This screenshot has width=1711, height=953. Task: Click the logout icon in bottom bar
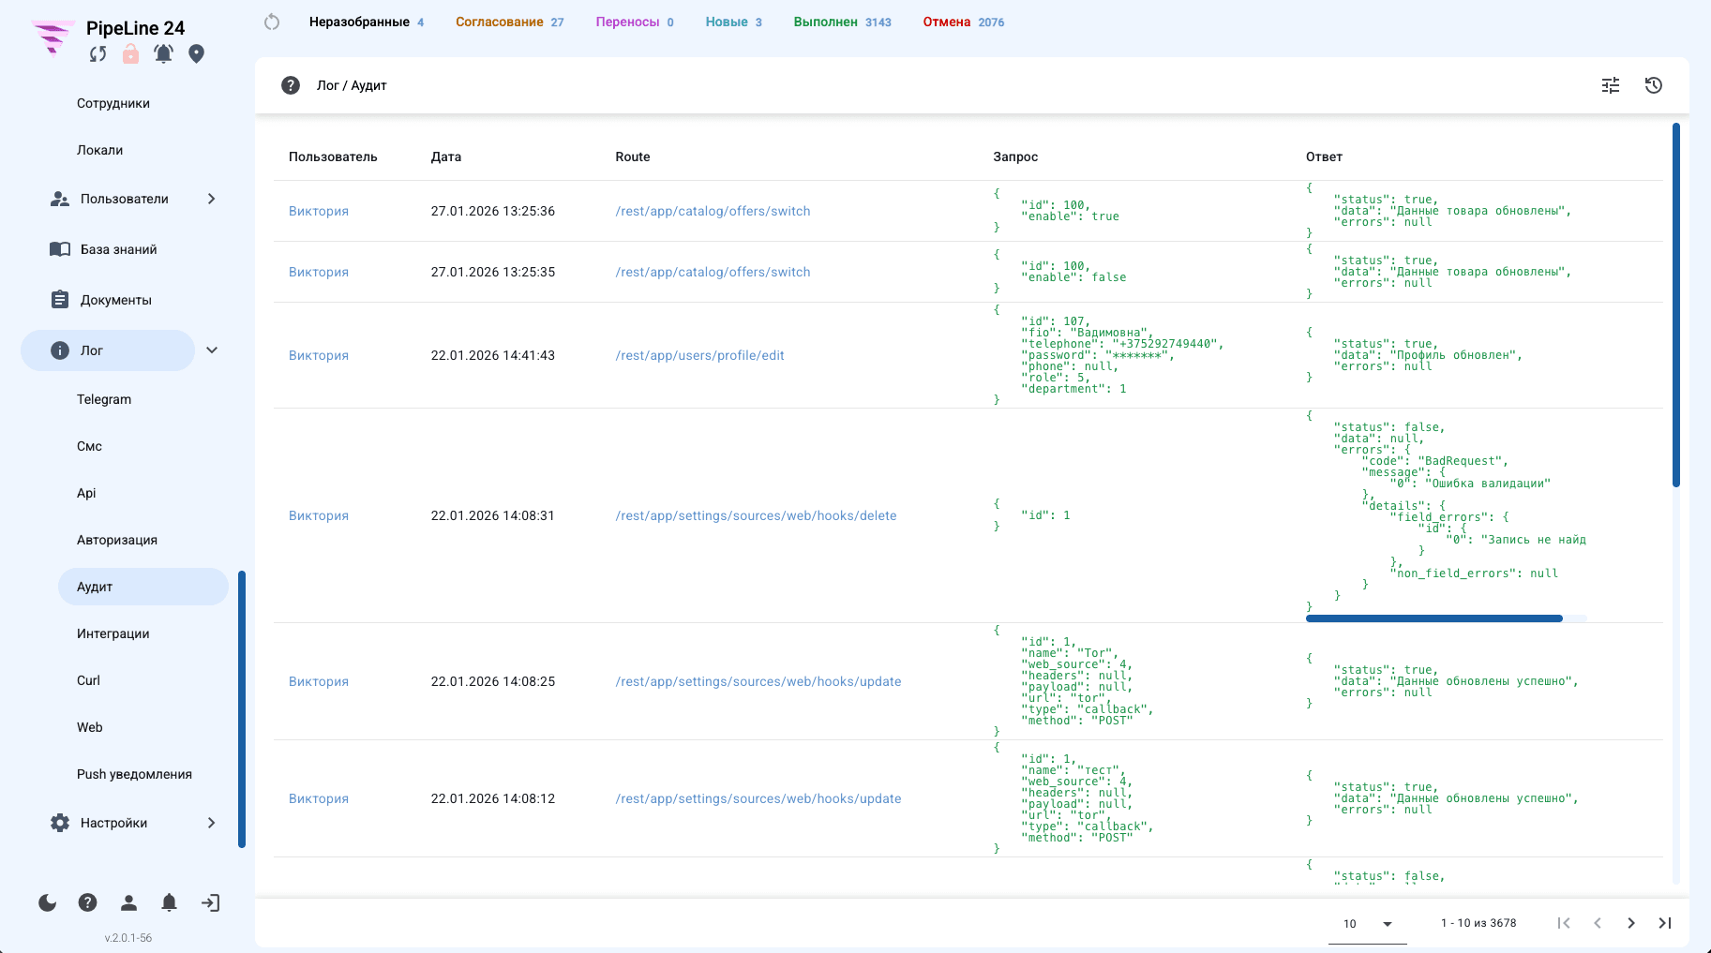(x=210, y=902)
